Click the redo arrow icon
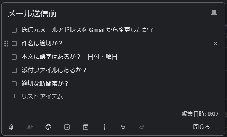The image size is (227, 137). (142, 127)
